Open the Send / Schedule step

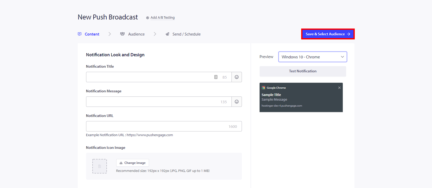[x=183, y=34]
